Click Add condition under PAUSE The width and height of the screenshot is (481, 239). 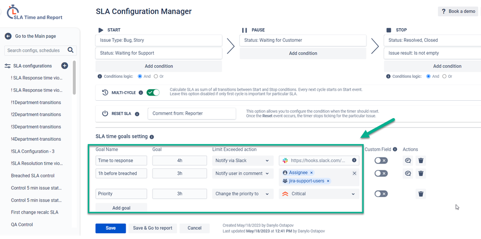(x=303, y=53)
